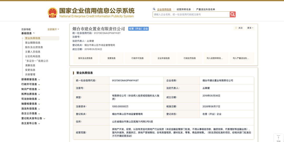This screenshot has width=284, height=142.
Task: Click the 国家企业信用信息公示系统 site title
Action: (x=97, y=11)
